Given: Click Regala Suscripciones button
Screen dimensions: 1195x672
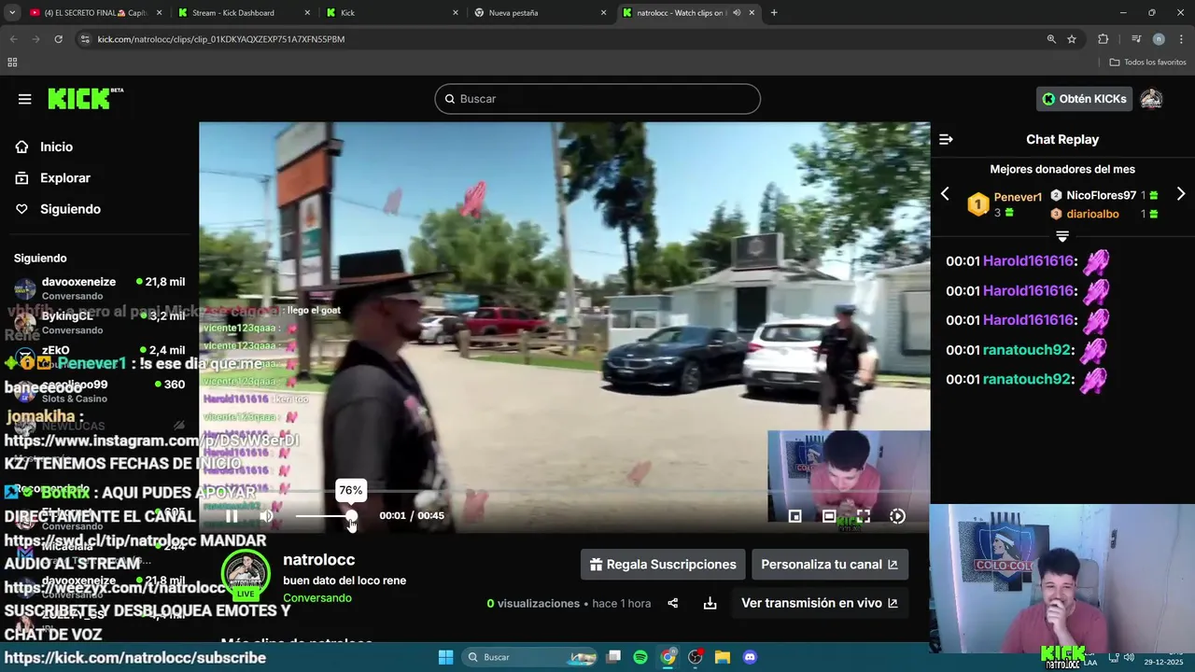Looking at the screenshot, I should click(663, 565).
